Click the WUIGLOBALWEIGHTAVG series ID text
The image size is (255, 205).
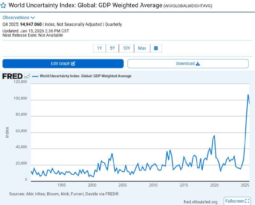click(x=188, y=6)
